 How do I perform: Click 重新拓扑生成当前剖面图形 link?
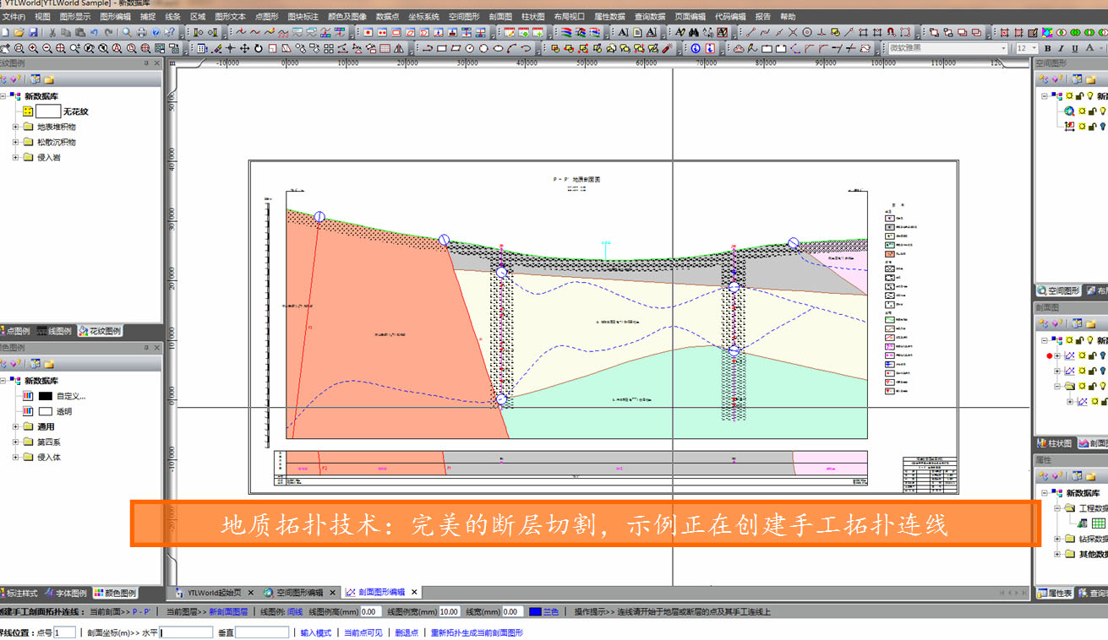pos(477,632)
